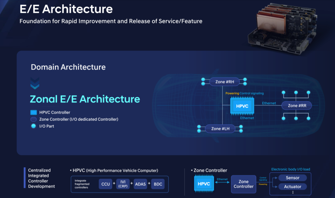The image size is (335, 198).
Task: Select the blue HPVC Controller legend square
Action: coord(33,112)
